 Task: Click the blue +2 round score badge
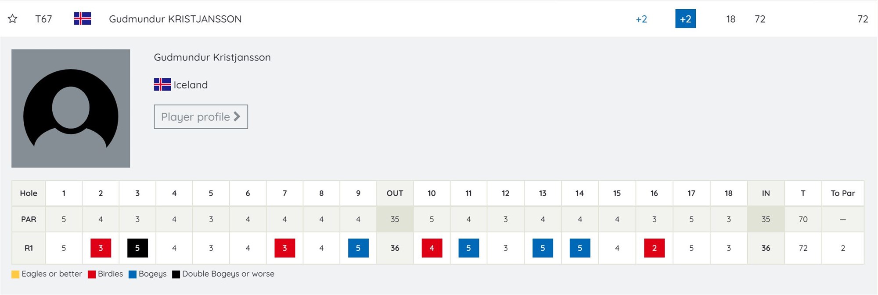pyautogui.click(x=686, y=19)
